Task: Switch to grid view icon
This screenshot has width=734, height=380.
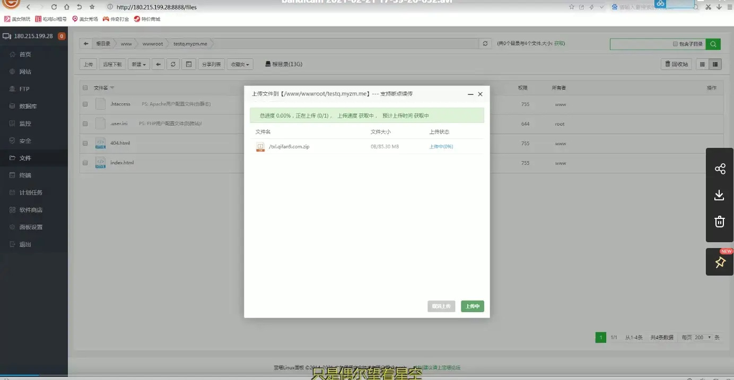Action: (x=703, y=64)
